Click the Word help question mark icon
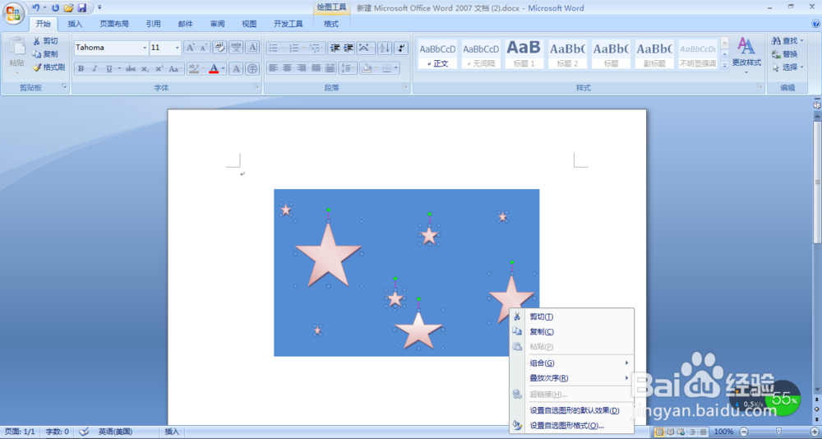 click(x=815, y=24)
